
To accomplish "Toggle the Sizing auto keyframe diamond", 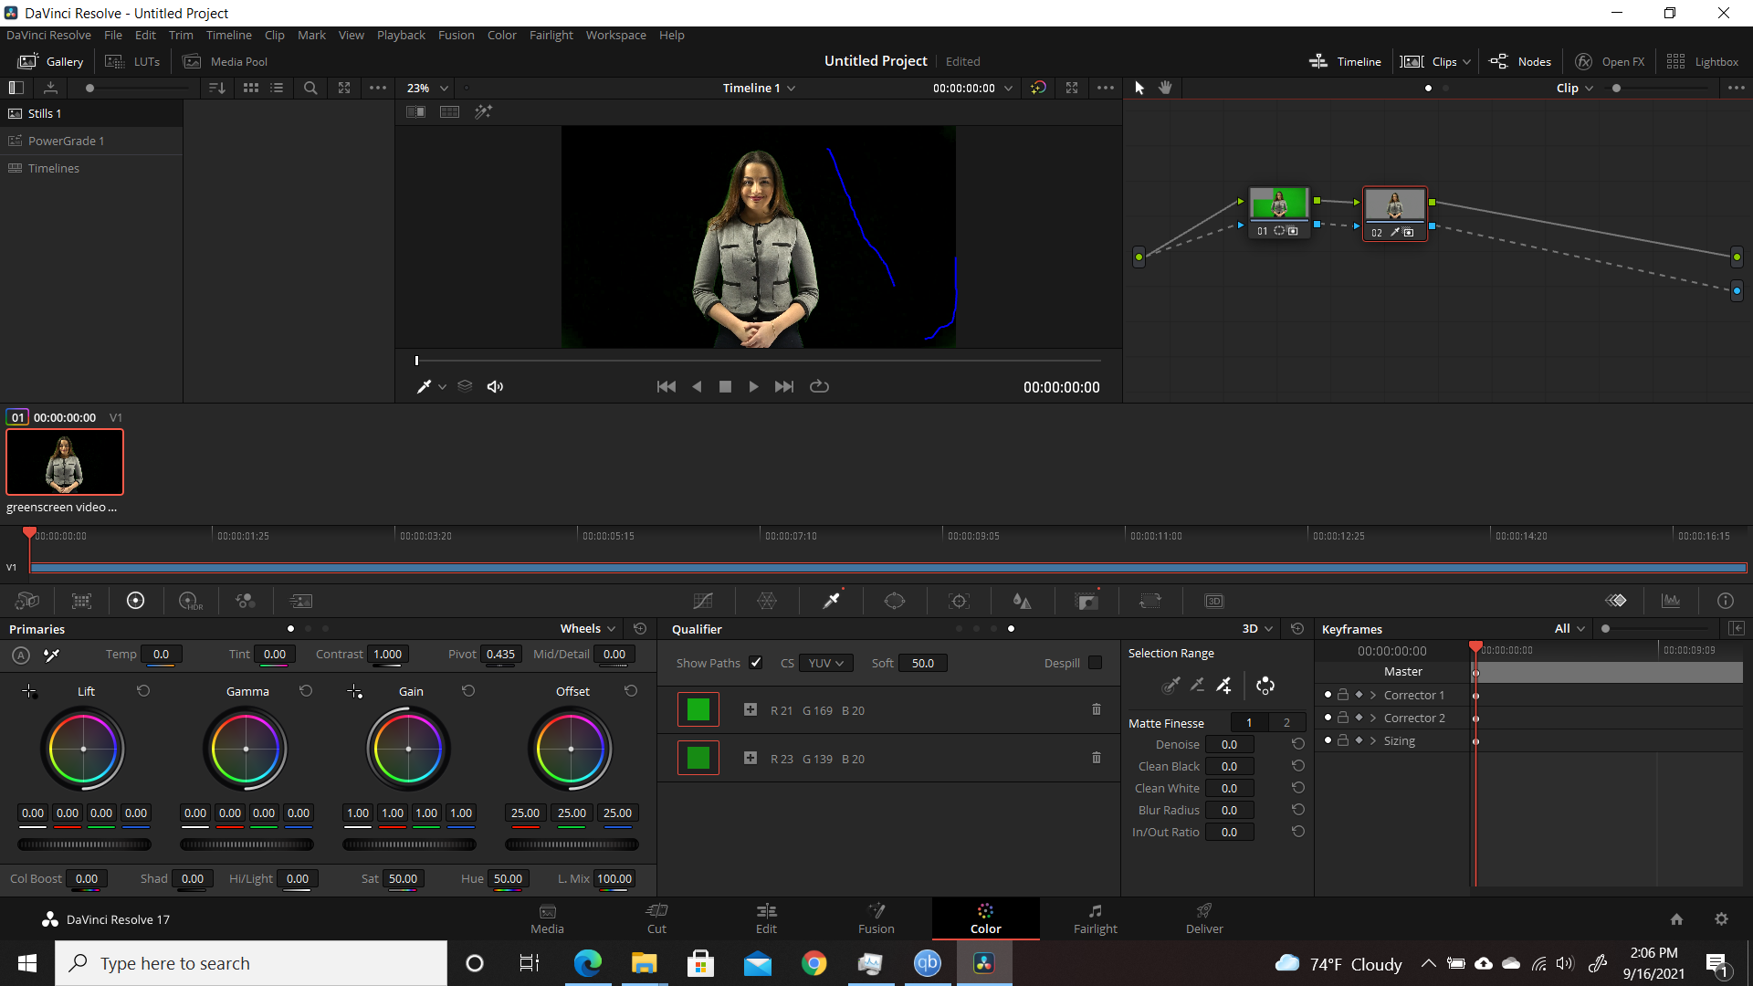I will coord(1359,740).
